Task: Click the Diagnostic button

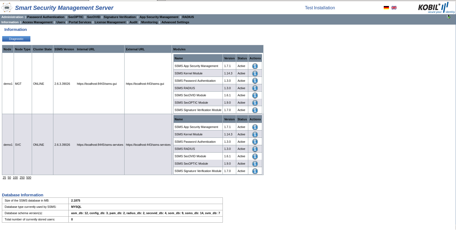Action: point(16,39)
